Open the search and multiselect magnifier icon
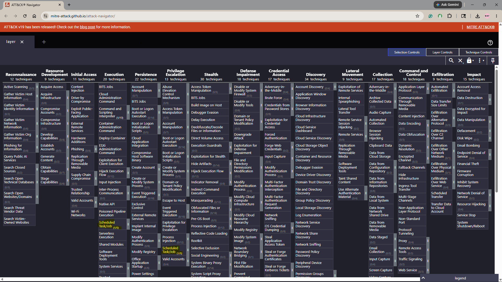The width and height of the screenshot is (502, 282). (451, 60)
